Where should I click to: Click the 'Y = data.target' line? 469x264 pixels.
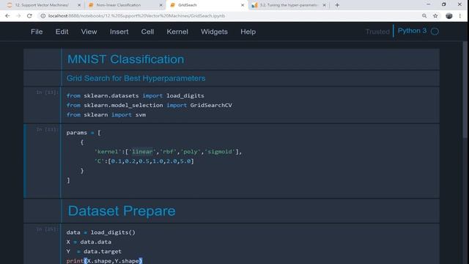94,252
